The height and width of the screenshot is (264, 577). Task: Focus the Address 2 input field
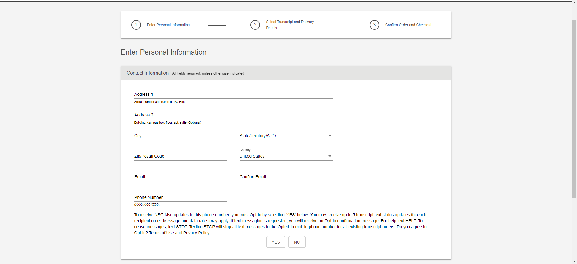tap(233, 115)
